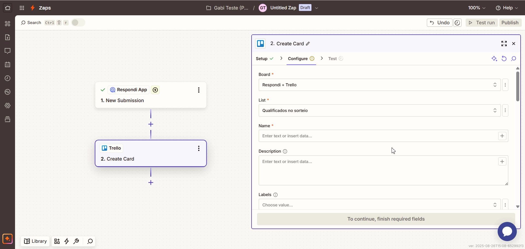
Task: Switch to the Setup tab
Action: (264, 59)
